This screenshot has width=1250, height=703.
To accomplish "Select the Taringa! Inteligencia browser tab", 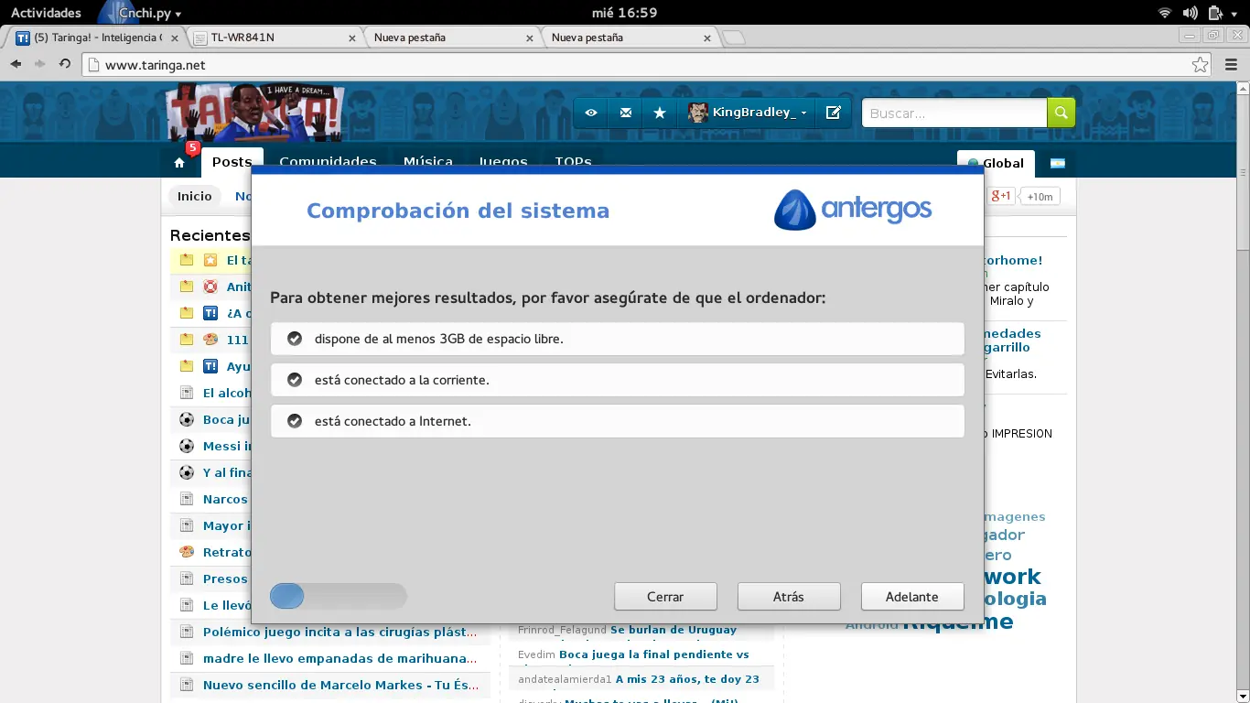I will tap(96, 38).
